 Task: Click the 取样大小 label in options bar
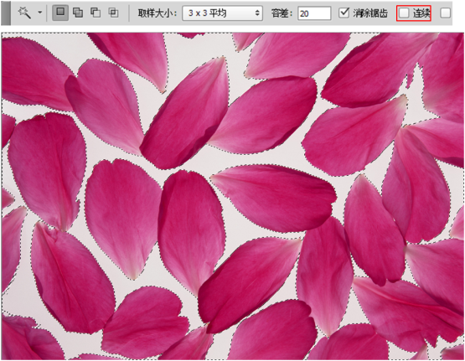coord(157,13)
